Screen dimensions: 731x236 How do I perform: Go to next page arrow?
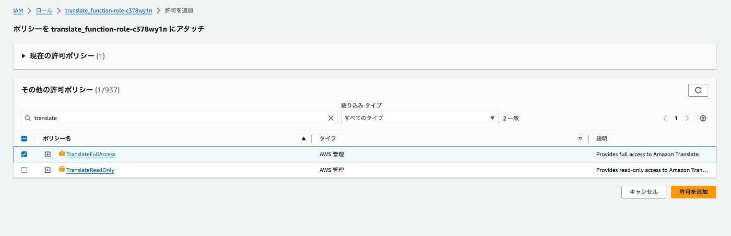687,118
